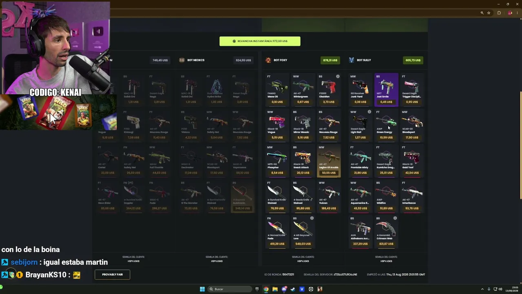Open the blue V app in taskbar
Viewport: 522px width, 294px height.
point(302,289)
